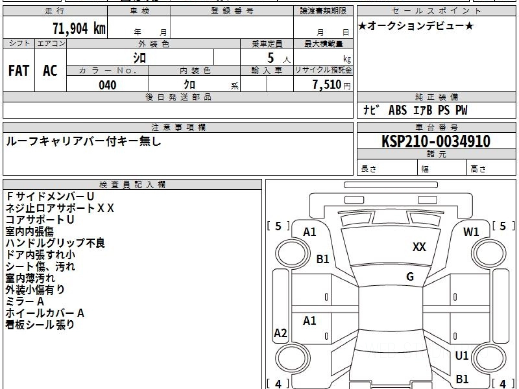Click the exterior color value シロ

(x=140, y=57)
